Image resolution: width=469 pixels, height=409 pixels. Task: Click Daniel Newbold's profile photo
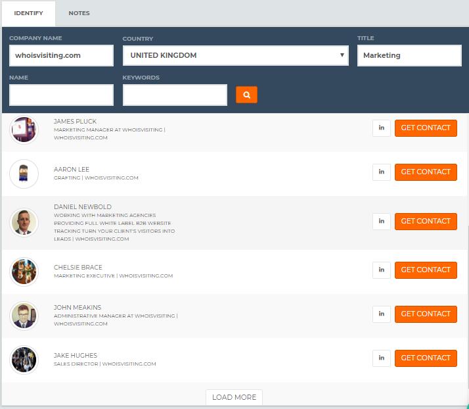[x=24, y=222]
